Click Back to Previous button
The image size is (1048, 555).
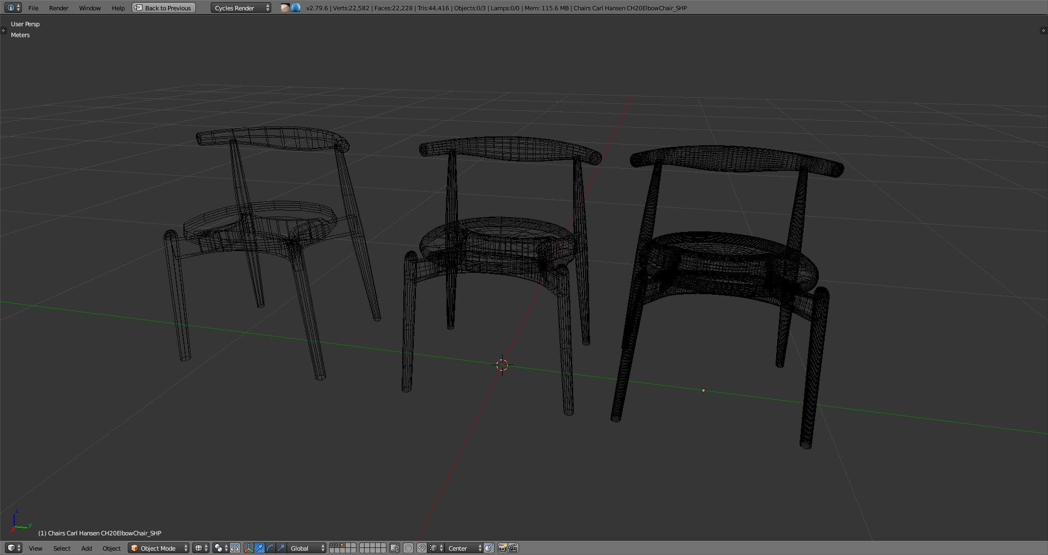[163, 8]
